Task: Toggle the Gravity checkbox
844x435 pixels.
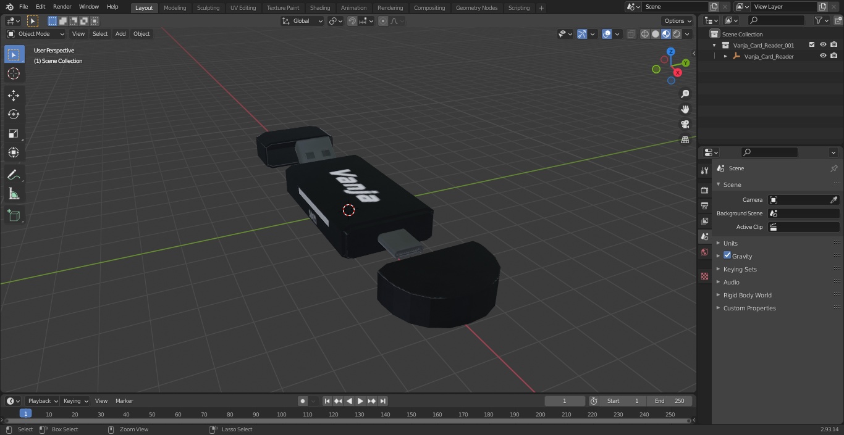Action: (x=727, y=255)
